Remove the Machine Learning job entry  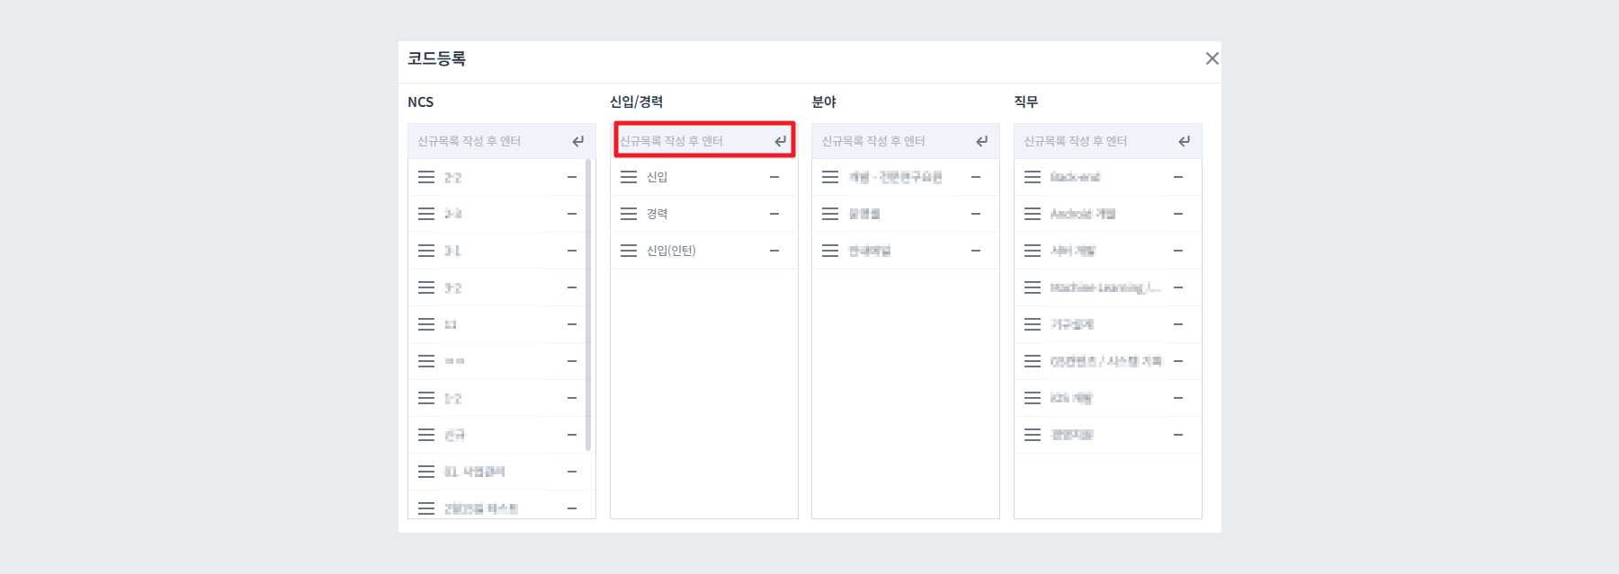tap(1178, 287)
